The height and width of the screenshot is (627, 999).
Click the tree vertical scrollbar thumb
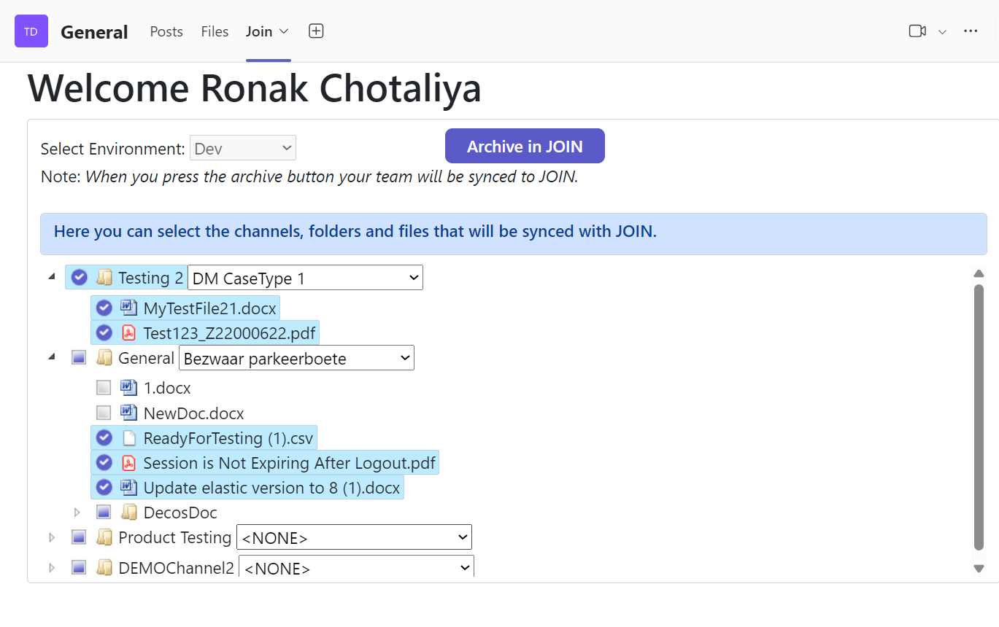[979, 417]
